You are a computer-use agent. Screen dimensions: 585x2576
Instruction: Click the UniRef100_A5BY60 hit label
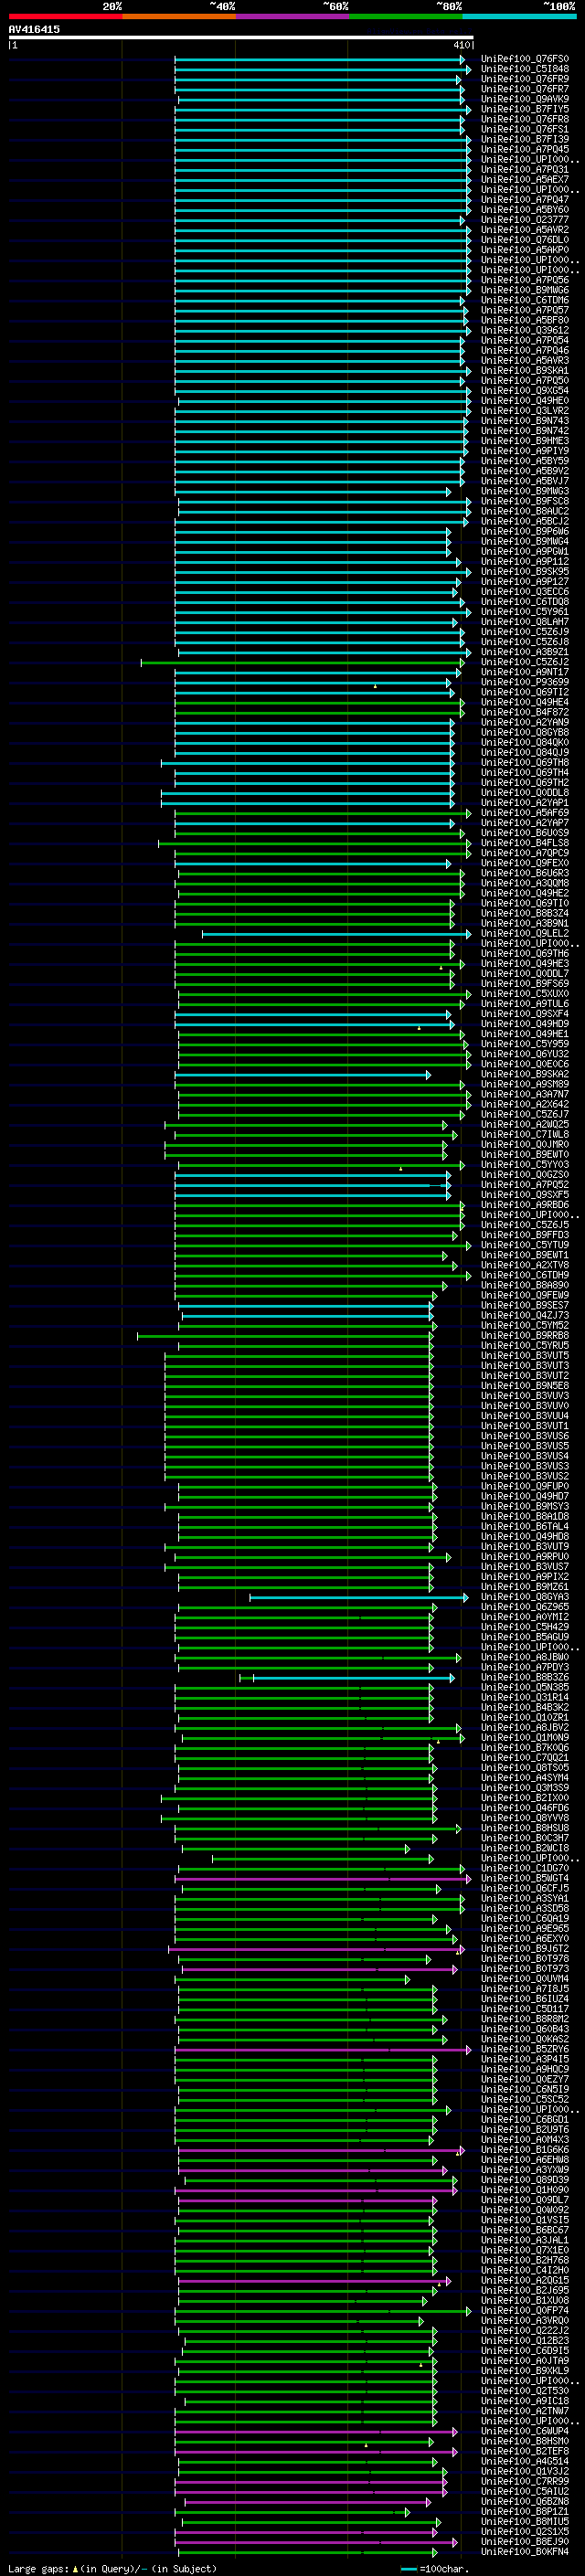tap(525, 210)
